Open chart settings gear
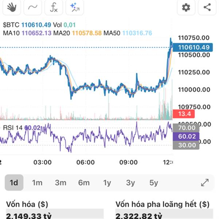Image resolution: width=219 pixels, height=219 pixels. pos(186,7)
